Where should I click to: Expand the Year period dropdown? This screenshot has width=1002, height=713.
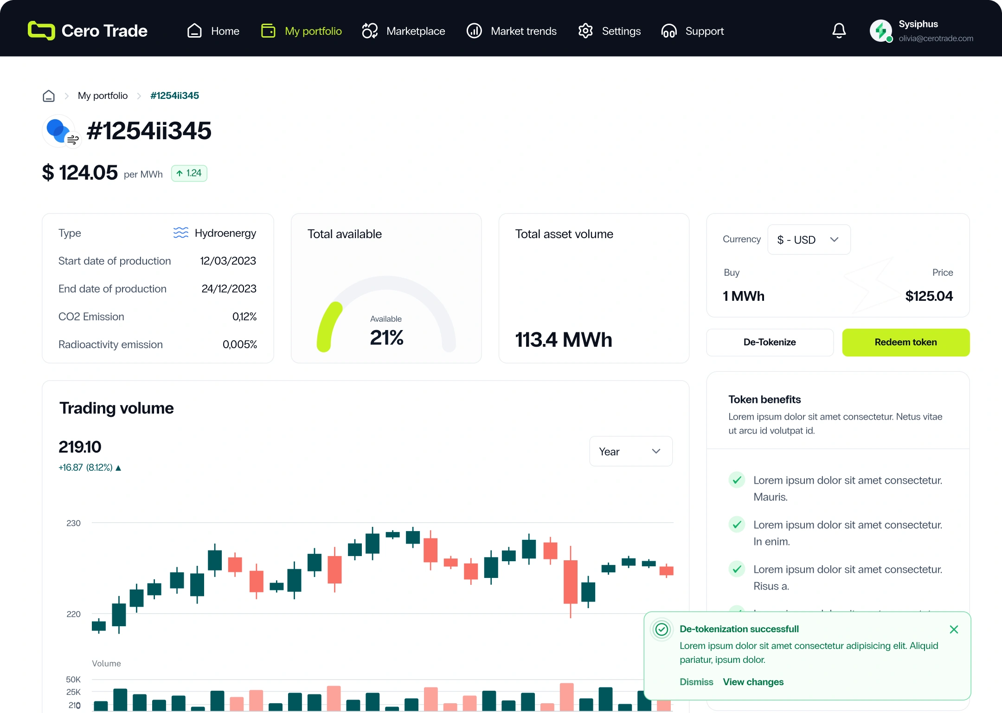630,451
